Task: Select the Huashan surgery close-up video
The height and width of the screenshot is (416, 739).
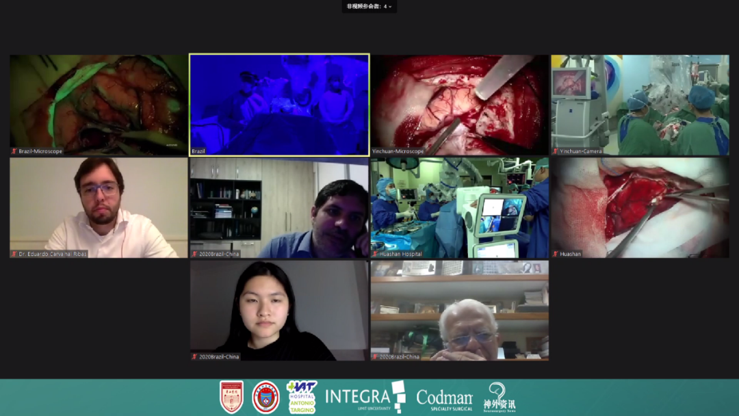Action: 640,207
